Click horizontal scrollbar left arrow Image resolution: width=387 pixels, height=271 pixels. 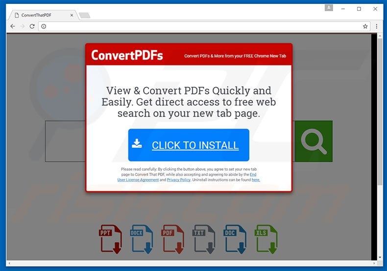point(9,263)
